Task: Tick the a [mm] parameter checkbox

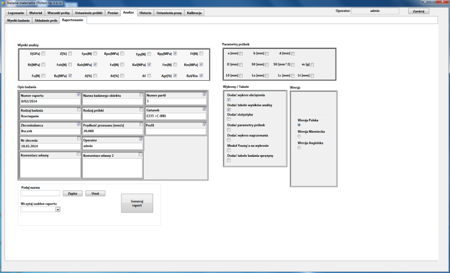Action: click(241, 54)
